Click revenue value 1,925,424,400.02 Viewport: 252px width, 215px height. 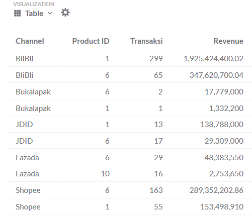[213, 59]
